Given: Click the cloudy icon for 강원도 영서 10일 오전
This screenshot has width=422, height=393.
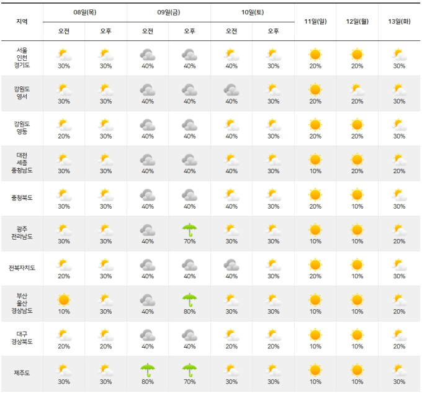Looking at the screenshot, I should tap(231, 90).
